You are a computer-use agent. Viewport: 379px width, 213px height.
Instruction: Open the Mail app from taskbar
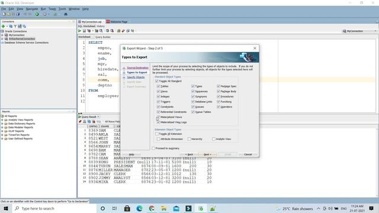176,208
